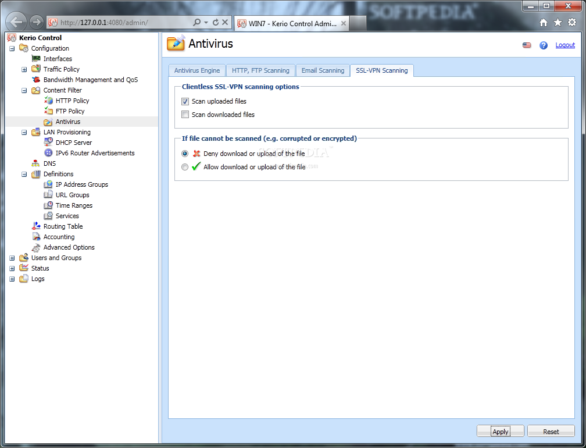The width and height of the screenshot is (586, 448).
Task: Refresh the page with reload button
Action: 216,23
